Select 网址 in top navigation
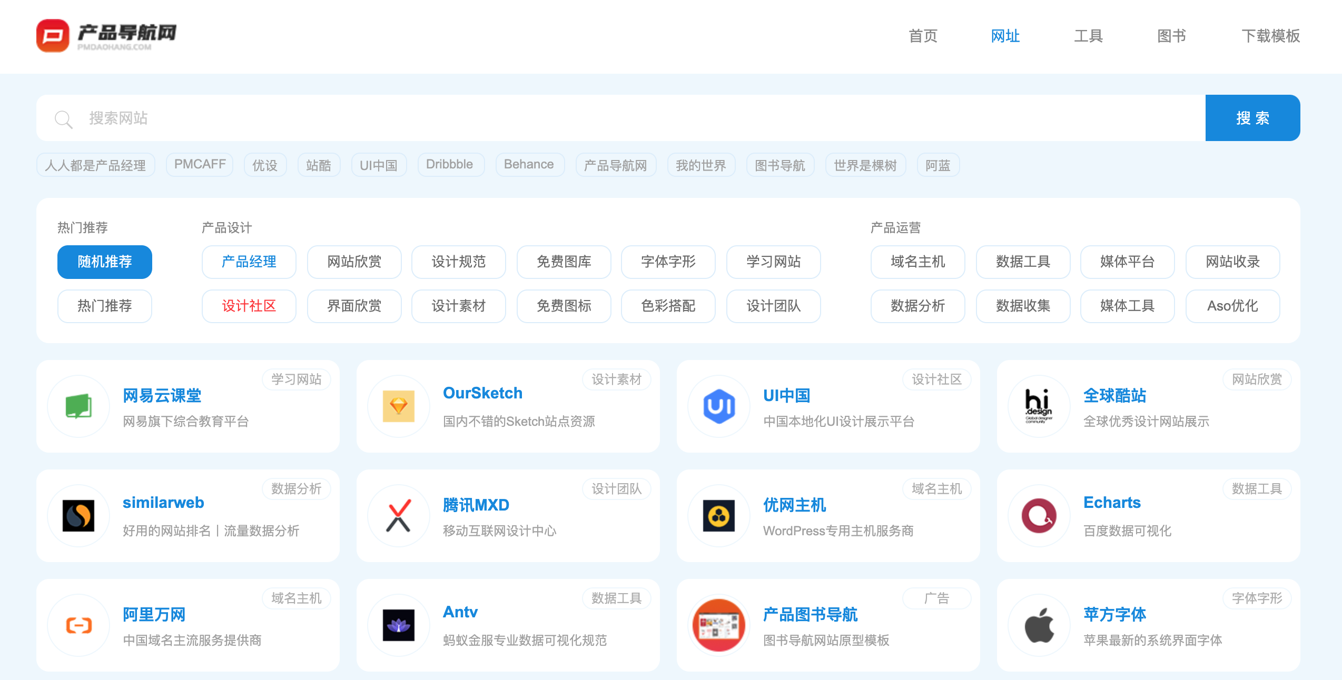1342x680 pixels. 1005,36
